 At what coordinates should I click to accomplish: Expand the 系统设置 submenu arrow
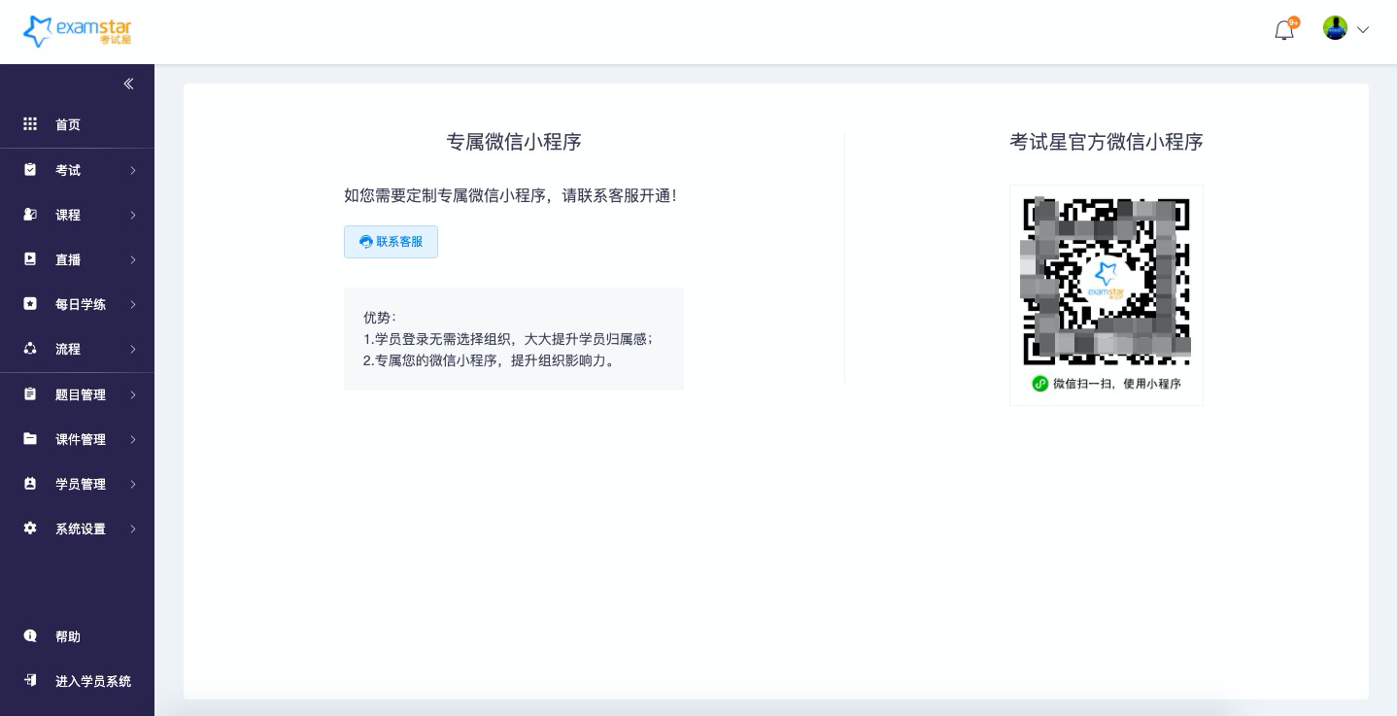click(133, 529)
